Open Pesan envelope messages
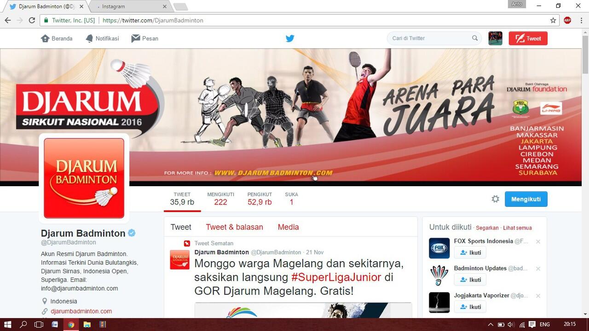 coord(136,38)
